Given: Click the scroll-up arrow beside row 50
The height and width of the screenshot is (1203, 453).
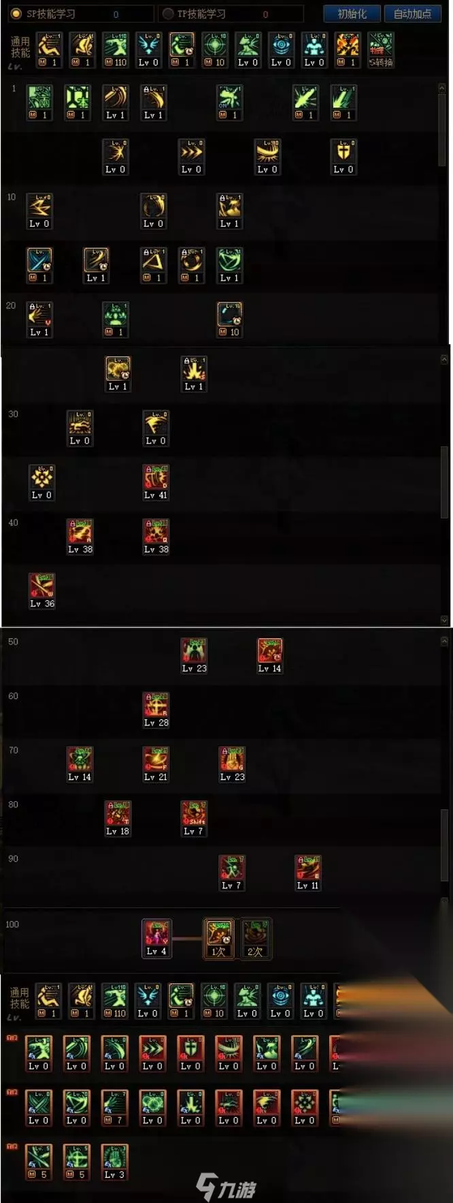Looking at the screenshot, I should [444, 641].
